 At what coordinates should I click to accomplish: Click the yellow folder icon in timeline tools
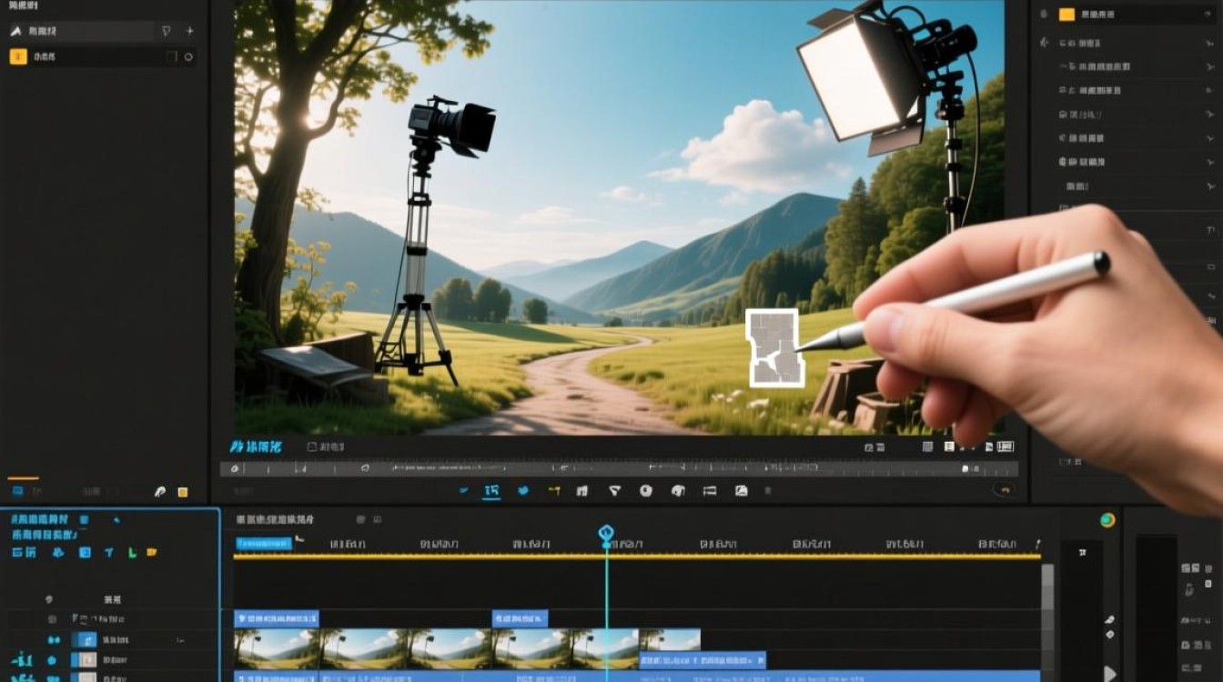[152, 552]
